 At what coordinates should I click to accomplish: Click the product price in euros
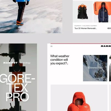pos(109,28)
